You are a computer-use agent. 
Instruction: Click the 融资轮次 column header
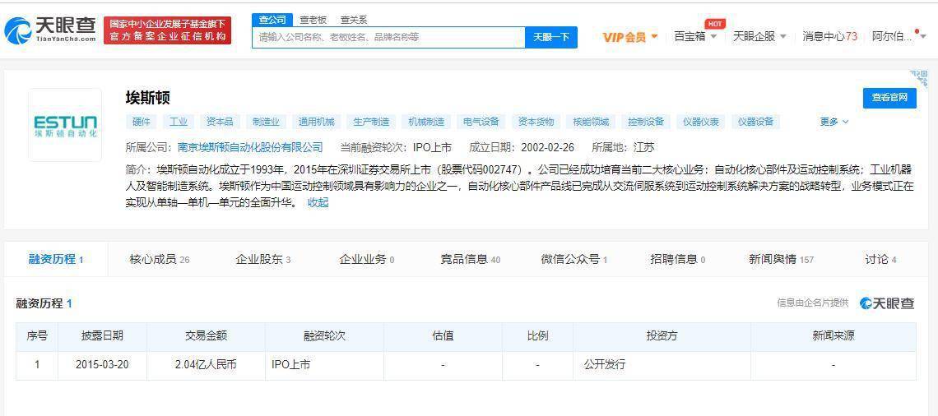point(324,336)
